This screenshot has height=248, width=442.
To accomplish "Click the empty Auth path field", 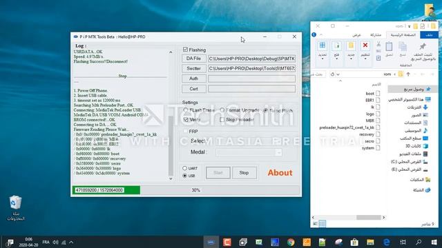I will coord(251,79).
